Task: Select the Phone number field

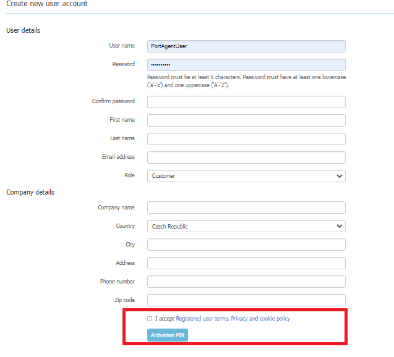Action: click(x=246, y=282)
